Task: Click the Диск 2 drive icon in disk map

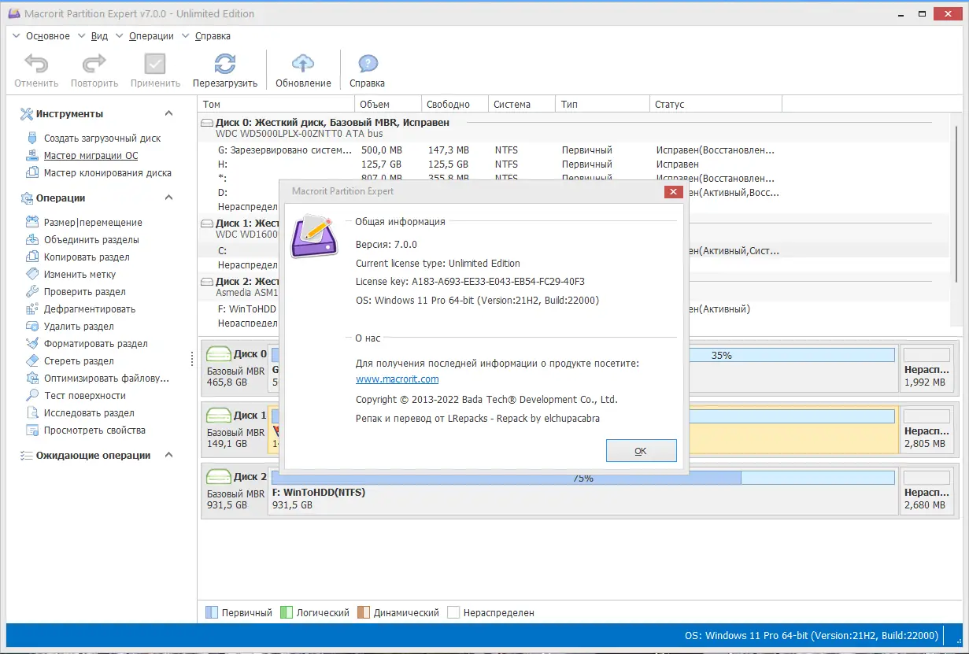Action: (x=218, y=476)
